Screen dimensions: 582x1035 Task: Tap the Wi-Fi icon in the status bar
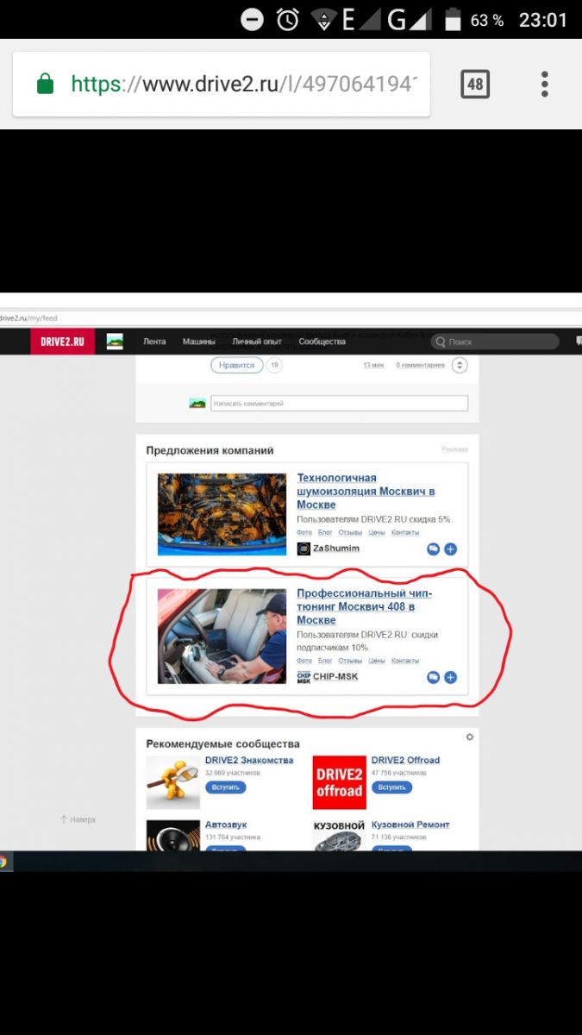[325, 20]
